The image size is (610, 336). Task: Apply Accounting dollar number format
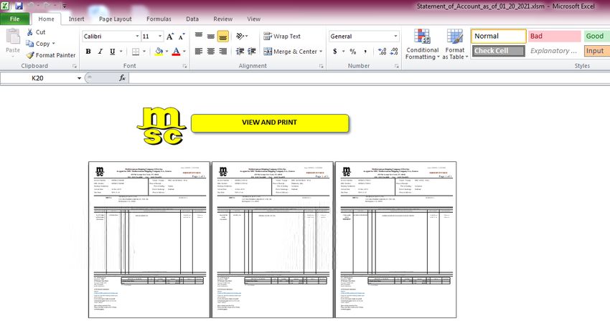[335, 52]
